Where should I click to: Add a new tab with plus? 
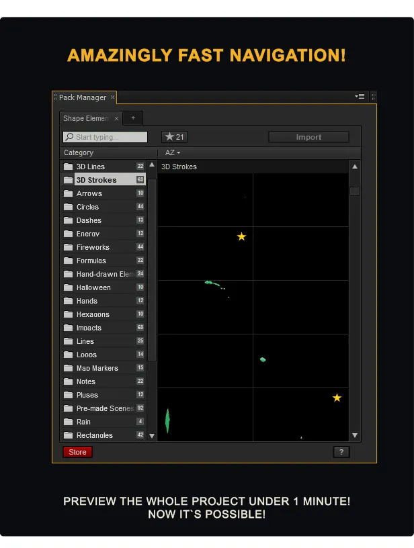pyautogui.click(x=133, y=118)
